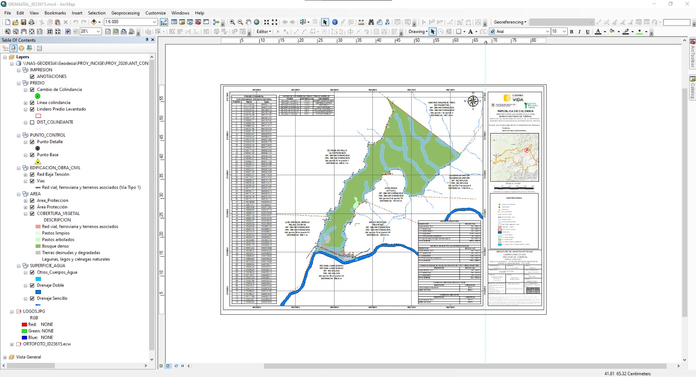The width and height of the screenshot is (696, 377).
Task: Toggle the Linea colindancia layer checkbox
Action: [32, 103]
